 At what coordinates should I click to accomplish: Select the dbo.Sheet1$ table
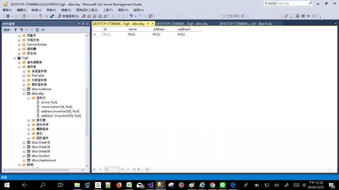click(x=41, y=142)
